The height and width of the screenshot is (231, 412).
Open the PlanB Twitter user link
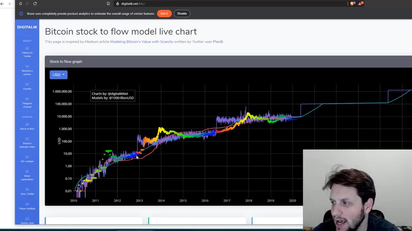(x=218, y=42)
